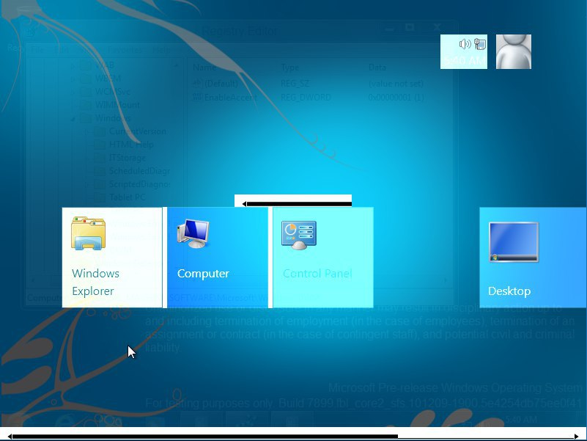Select the WIMMount registry key

(x=117, y=105)
